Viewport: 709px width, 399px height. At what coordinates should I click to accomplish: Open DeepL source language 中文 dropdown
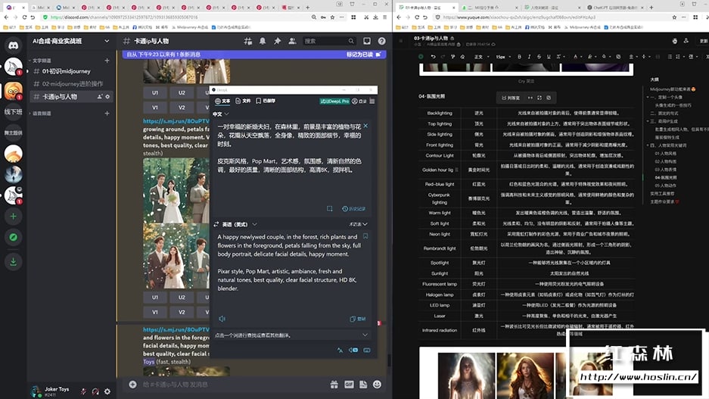pyautogui.click(x=221, y=114)
